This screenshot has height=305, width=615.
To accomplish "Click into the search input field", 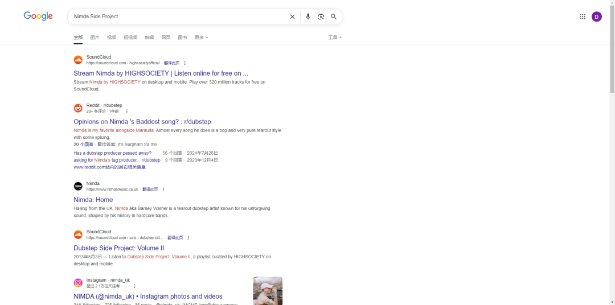I will point(178,17).
